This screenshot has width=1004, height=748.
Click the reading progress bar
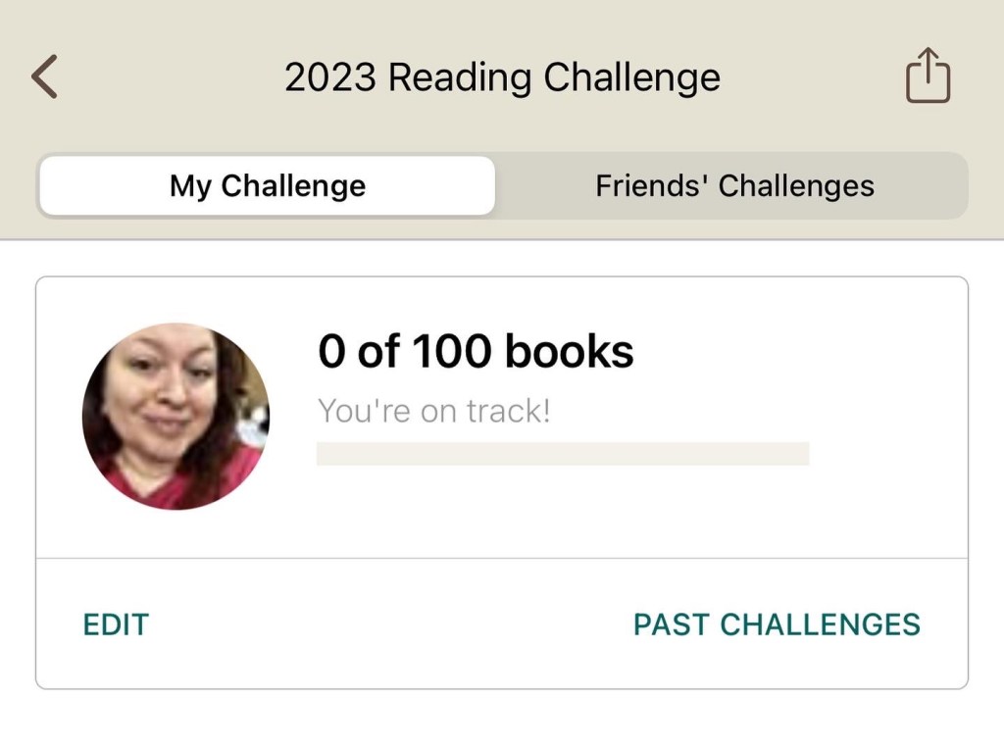click(563, 453)
